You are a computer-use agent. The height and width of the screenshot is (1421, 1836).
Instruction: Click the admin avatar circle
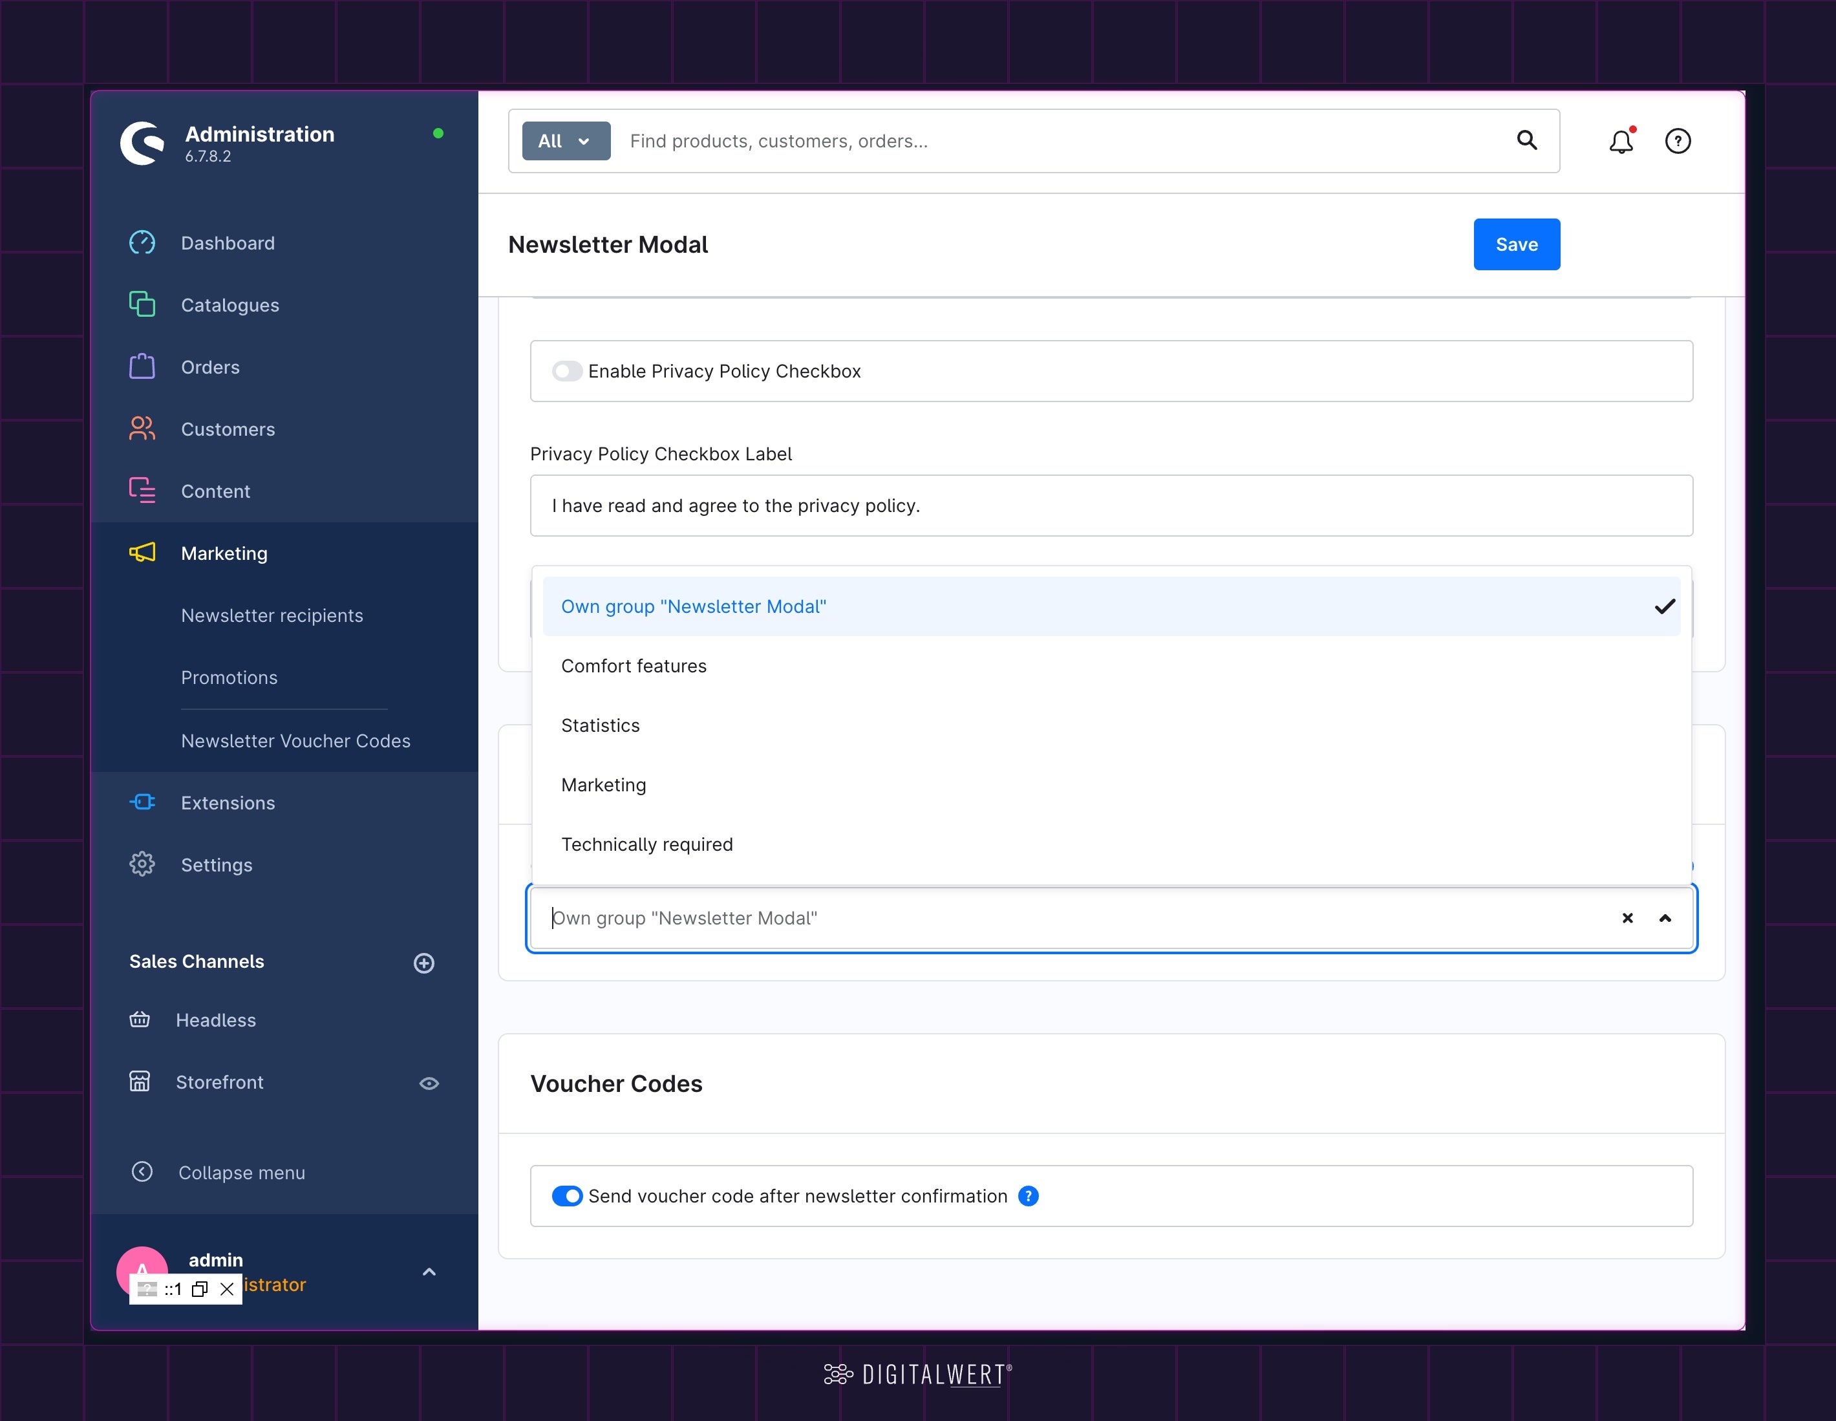click(x=141, y=1271)
